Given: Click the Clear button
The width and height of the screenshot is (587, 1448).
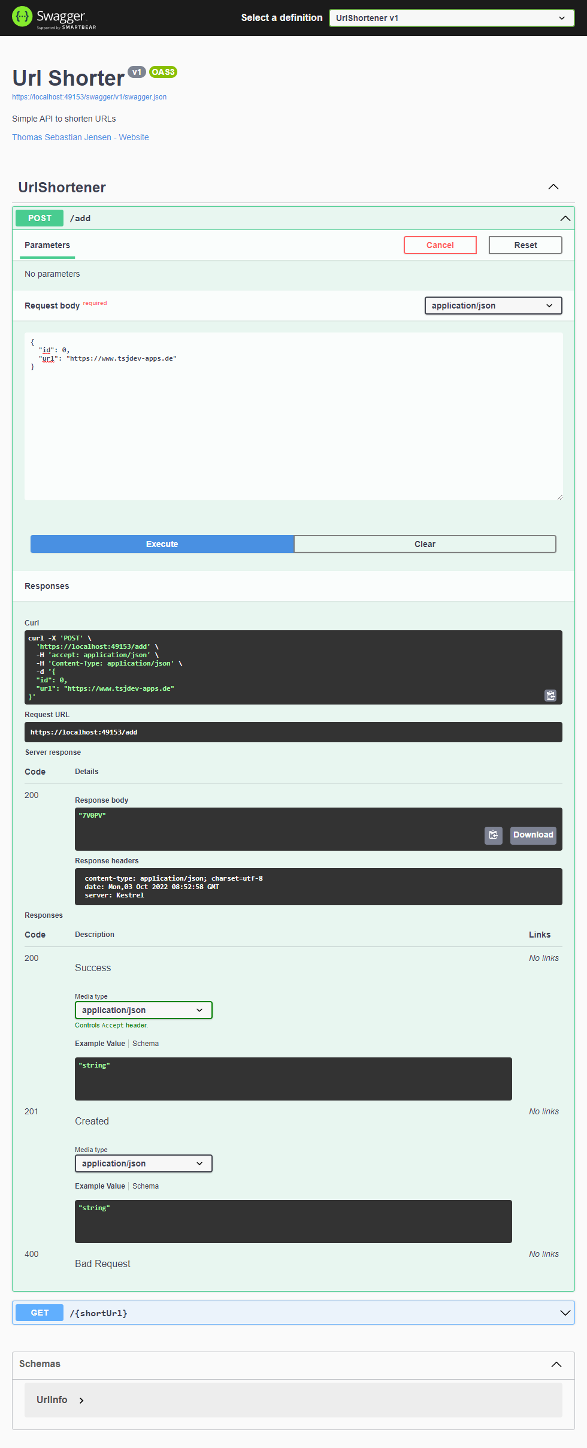Looking at the screenshot, I should [425, 544].
